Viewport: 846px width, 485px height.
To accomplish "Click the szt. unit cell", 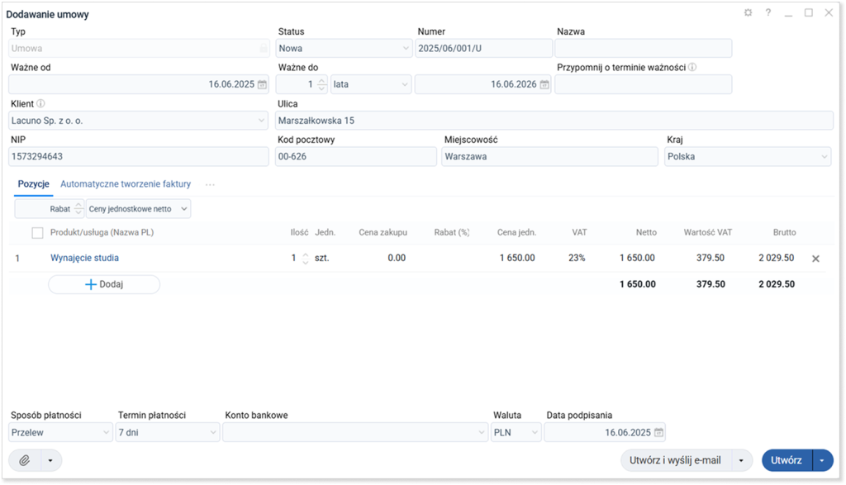I will point(321,259).
